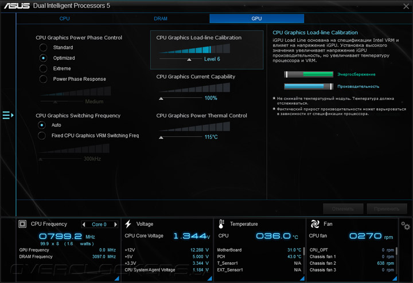Click the Level 6 value label
The height and width of the screenshot is (283, 413).
(x=212, y=59)
